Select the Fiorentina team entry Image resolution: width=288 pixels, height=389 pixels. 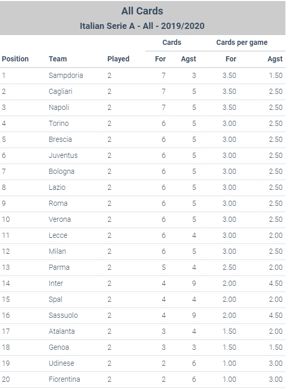pyautogui.click(x=64, y=379)
